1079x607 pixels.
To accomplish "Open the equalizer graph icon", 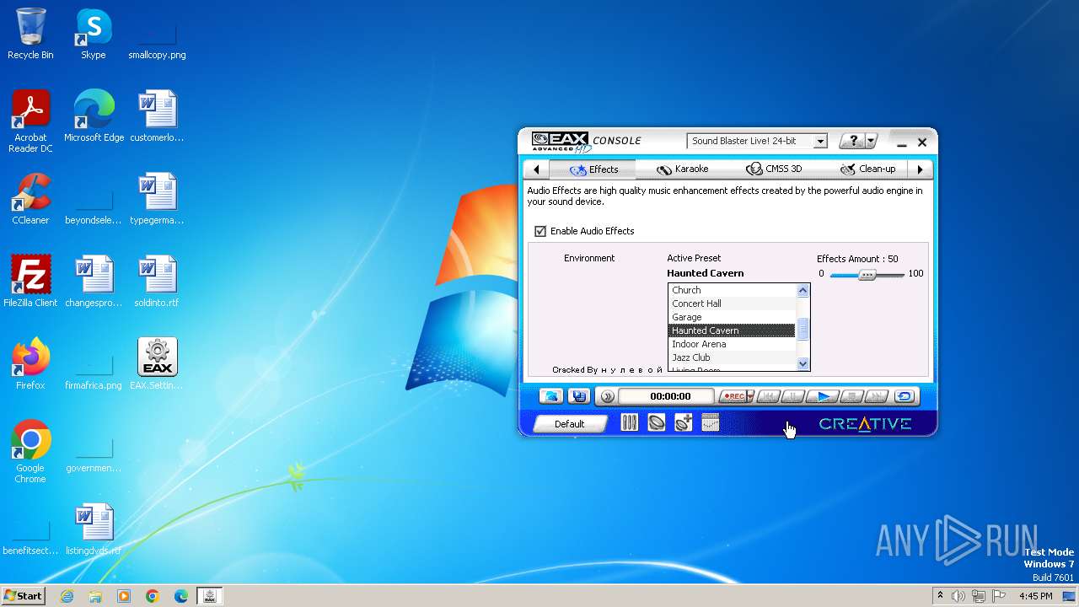I will [x=711, y=423].
